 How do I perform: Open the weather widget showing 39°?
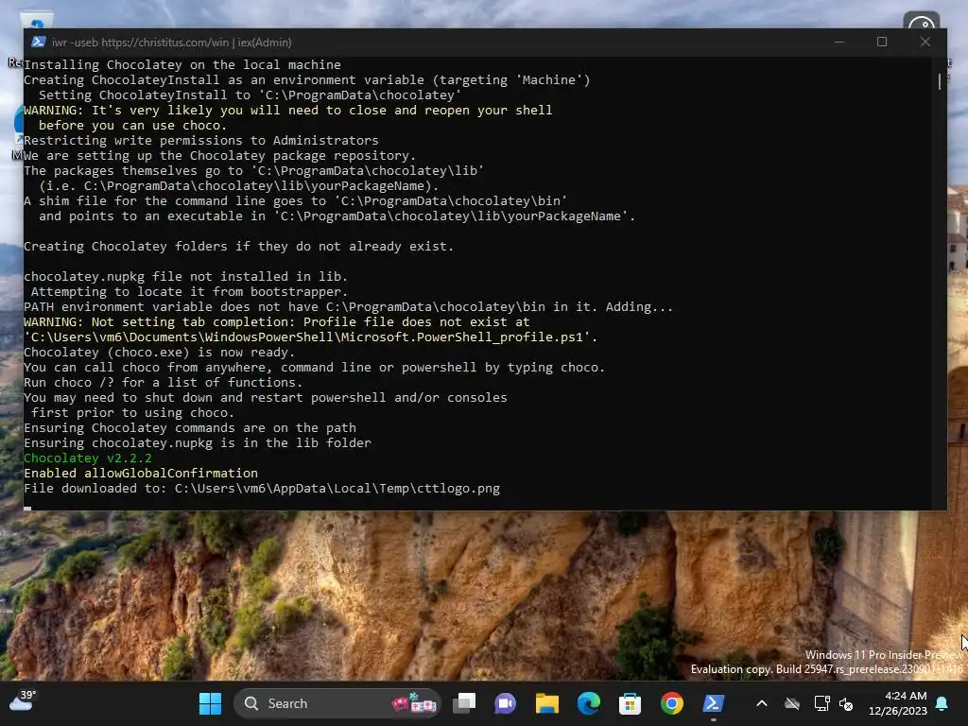(23, 701)
